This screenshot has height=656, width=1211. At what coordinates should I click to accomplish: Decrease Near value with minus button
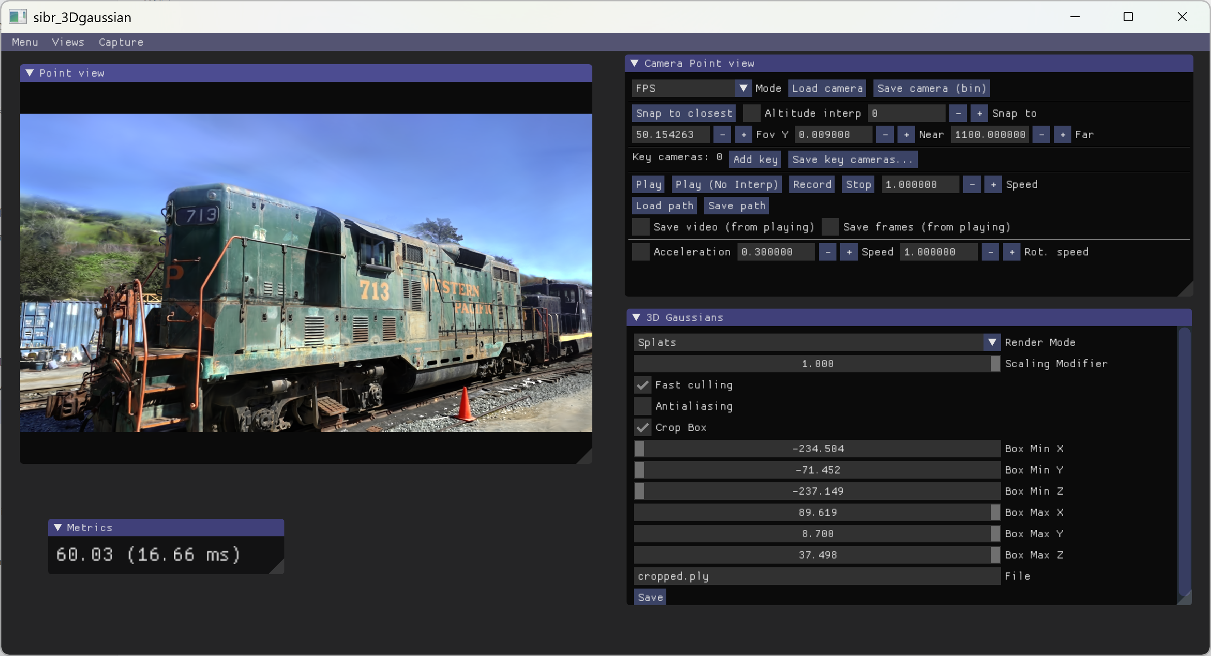(x=885, y=135)
